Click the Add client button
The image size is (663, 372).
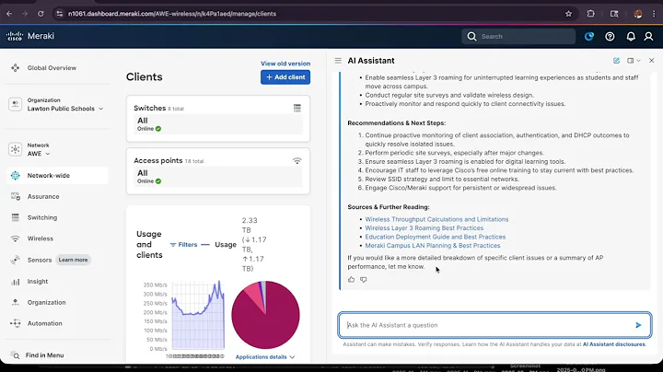[x=285, y=77]
